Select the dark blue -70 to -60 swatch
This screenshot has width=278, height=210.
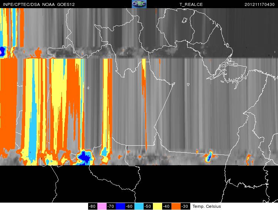coord(120,206)
